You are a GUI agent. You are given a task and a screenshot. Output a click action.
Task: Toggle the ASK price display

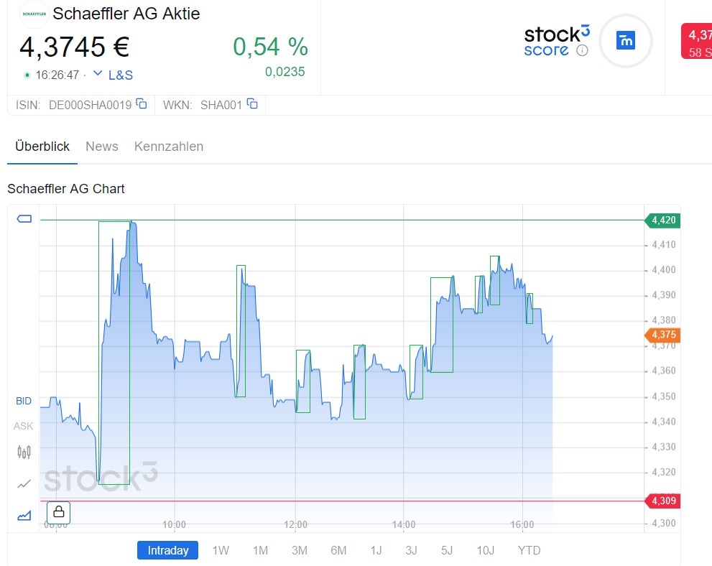(x=24, y=426)
